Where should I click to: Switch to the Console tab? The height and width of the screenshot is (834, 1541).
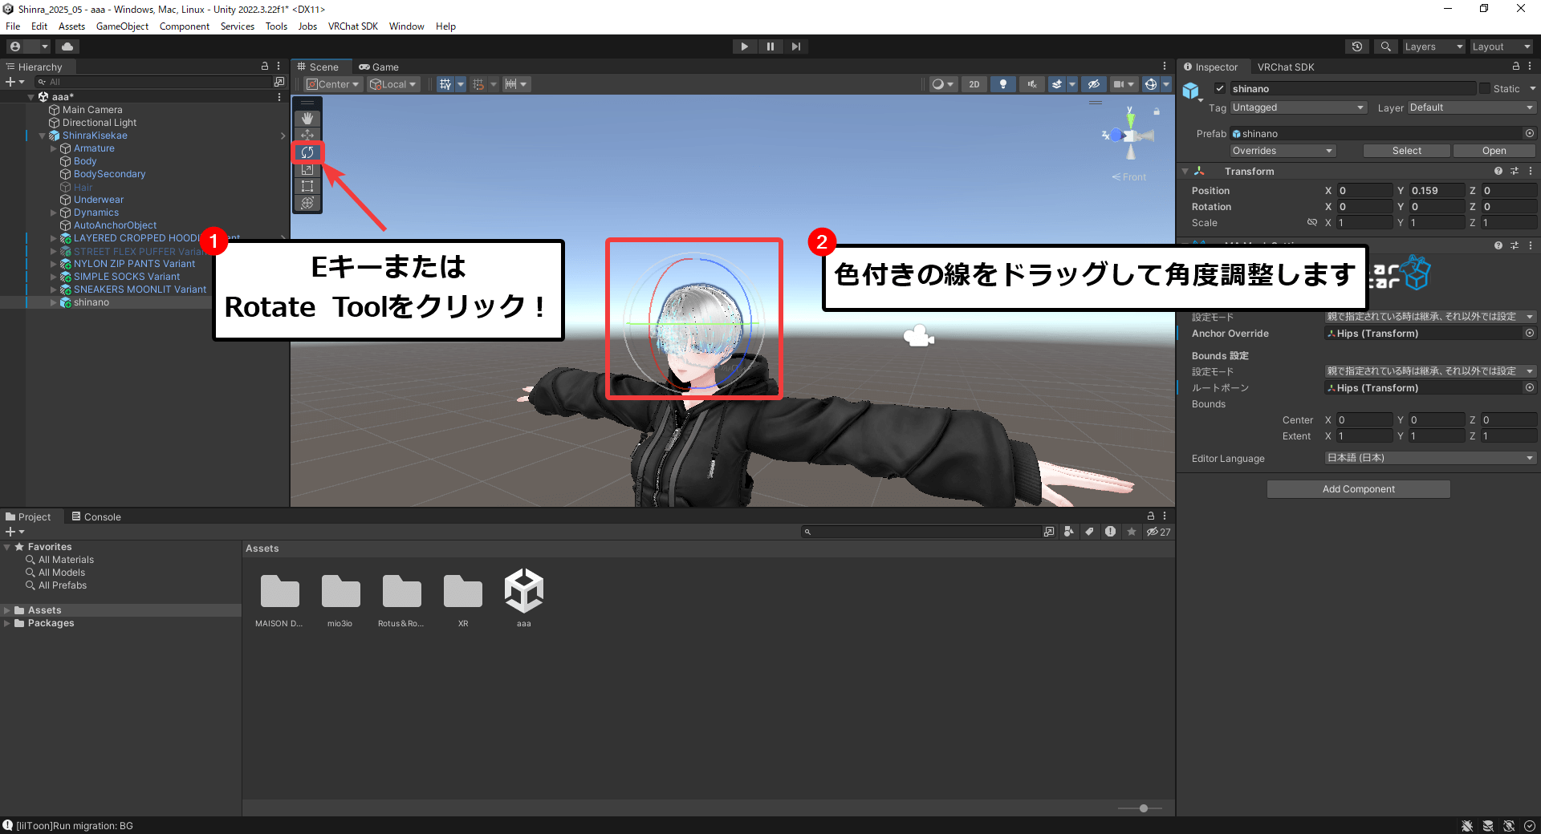point(96,517)
